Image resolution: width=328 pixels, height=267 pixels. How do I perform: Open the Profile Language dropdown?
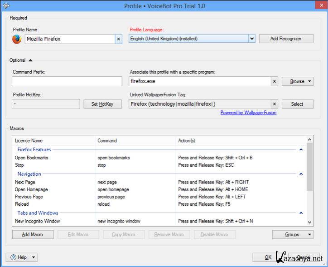pyautogui.click(x=252, y=39)
